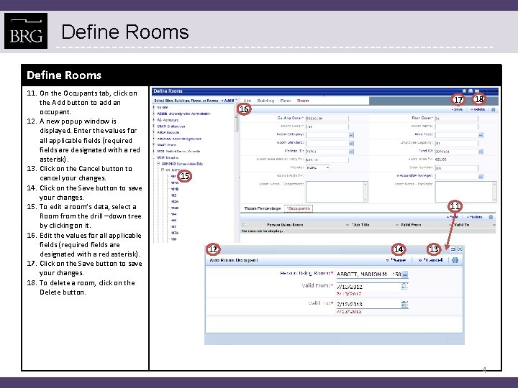Sort by Person Using Room column header
518x388 pixels.
coord(285,225)
